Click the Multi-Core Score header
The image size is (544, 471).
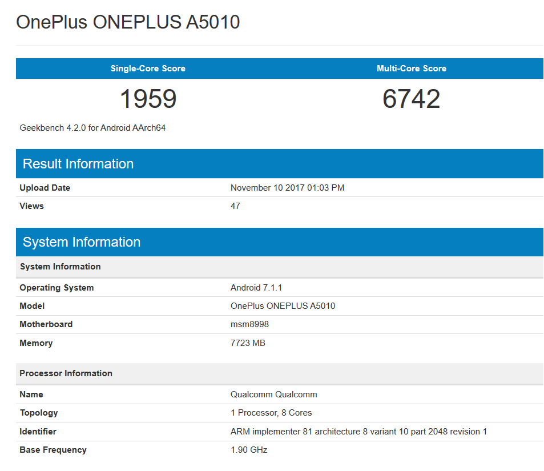point(412,69)
